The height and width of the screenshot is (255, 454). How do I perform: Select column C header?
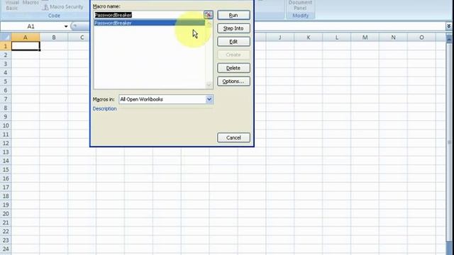[x=82, y=38]
